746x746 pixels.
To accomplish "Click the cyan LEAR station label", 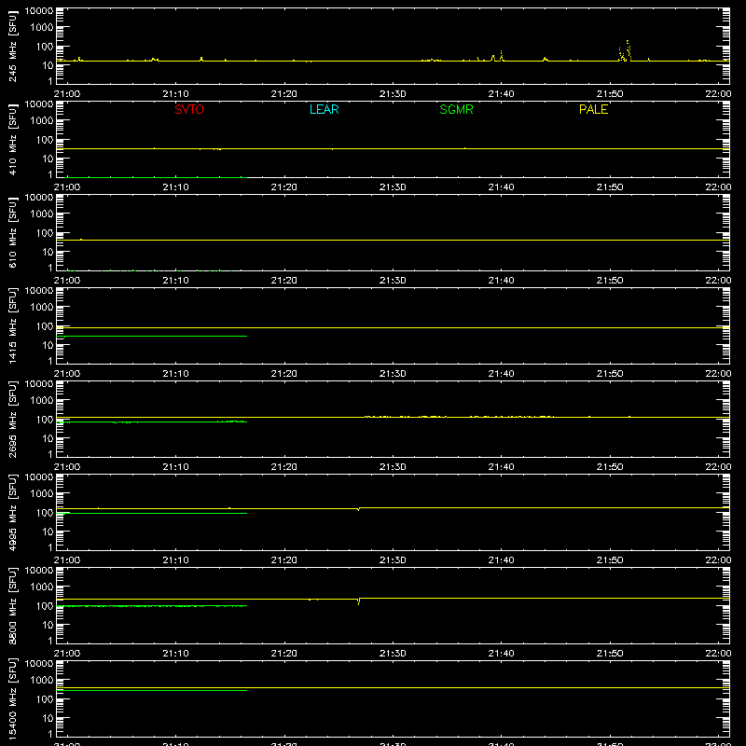I will 324,109.
